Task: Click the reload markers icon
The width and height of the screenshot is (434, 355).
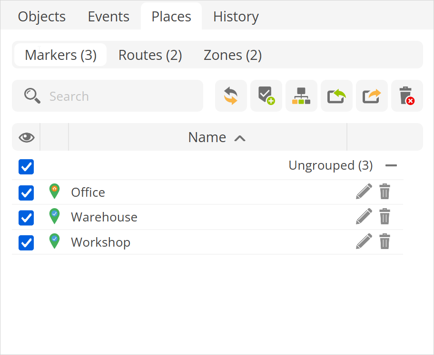Action: click(231, 96)
